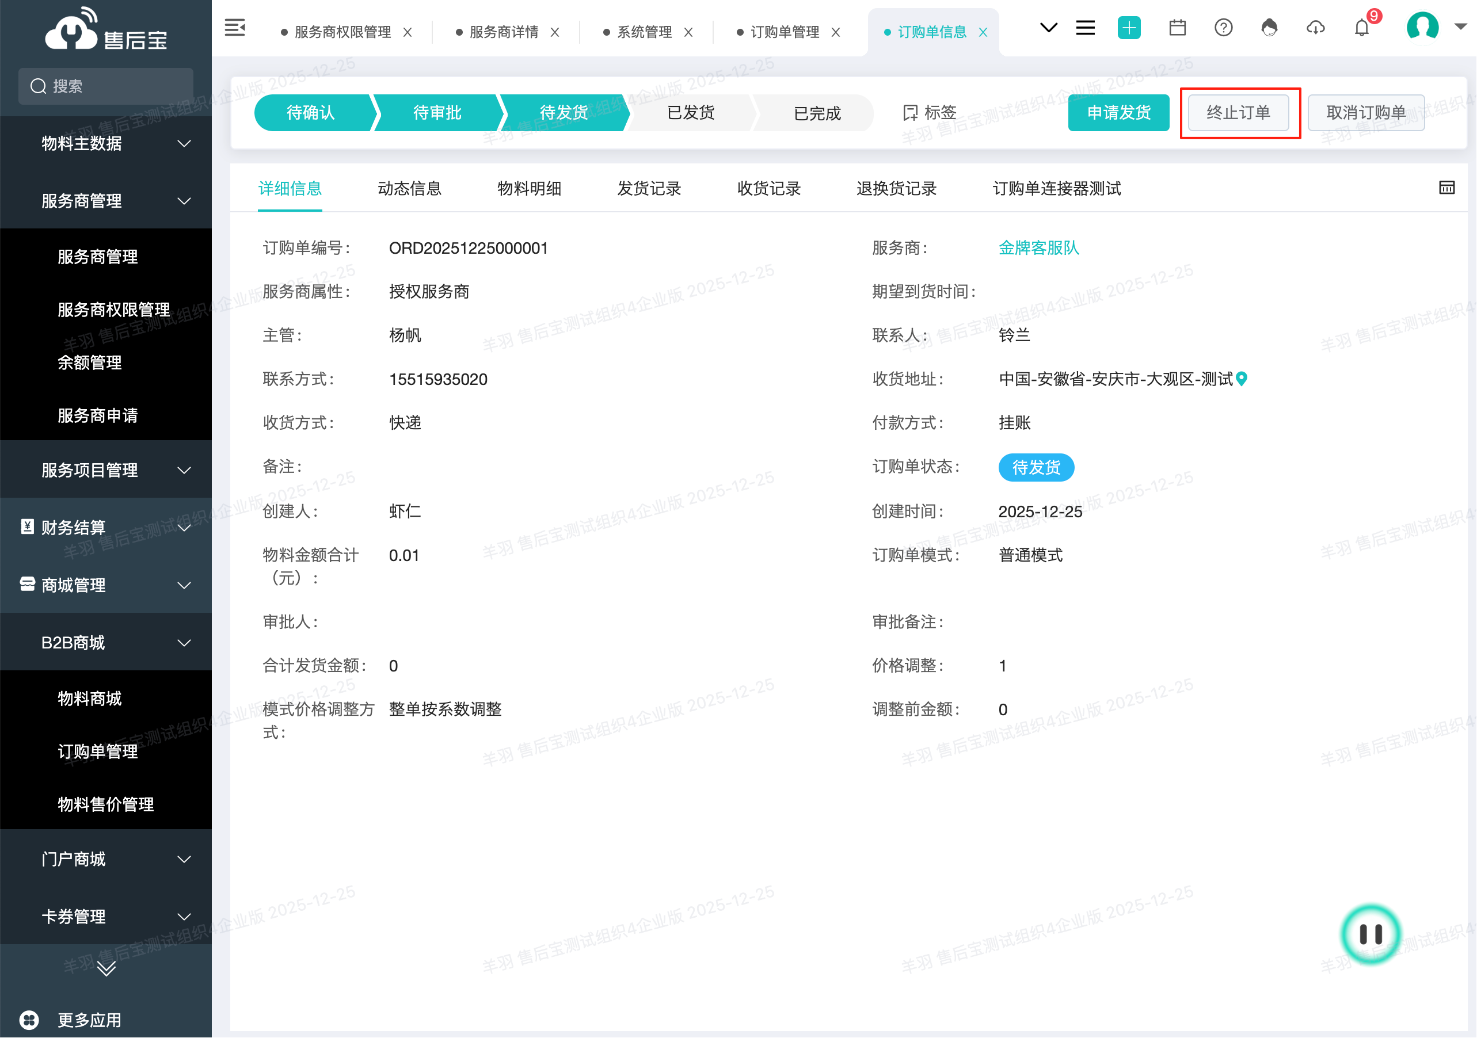This screenshot has height=1038, width=1477.
Task: Click the cloud download icon
Action: click(x=1315, y=28)
